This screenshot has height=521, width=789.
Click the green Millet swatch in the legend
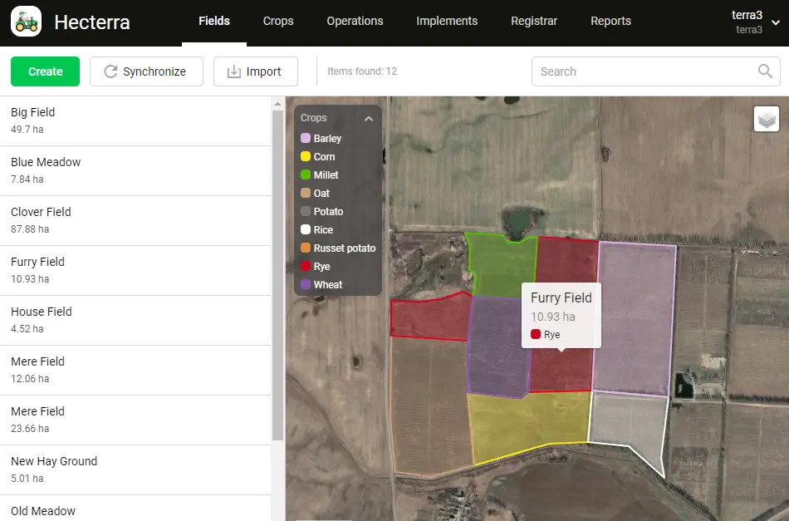click(x=306, y=174)
